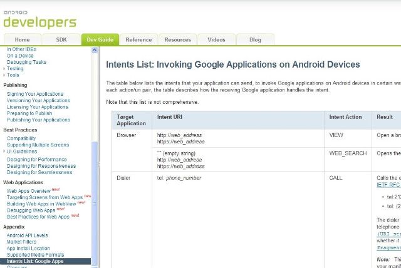Open Licensing Your Applications

38,107
